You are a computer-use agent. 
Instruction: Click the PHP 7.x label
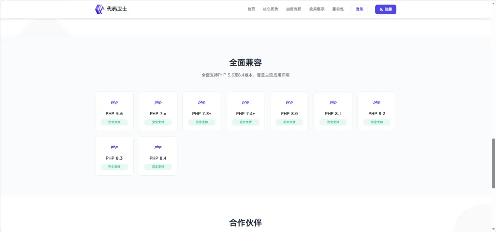[x=158, y=114]
